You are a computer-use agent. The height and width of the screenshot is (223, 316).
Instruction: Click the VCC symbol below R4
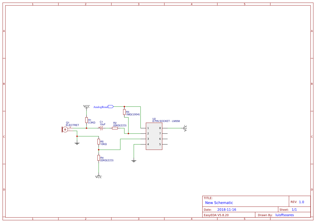point(99,177)
